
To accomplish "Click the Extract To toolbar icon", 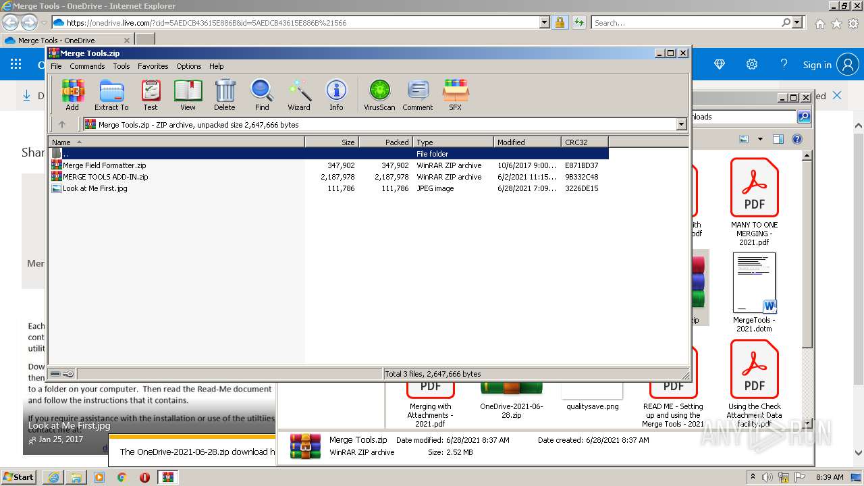I will coord(111,95).
